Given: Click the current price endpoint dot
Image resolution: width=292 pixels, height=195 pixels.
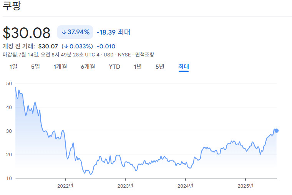Looking at the screenshot, I should pyautogui.click(x=277, y=131).
